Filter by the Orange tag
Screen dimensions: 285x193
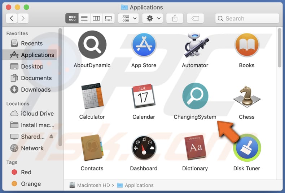[x=30, y=184]
